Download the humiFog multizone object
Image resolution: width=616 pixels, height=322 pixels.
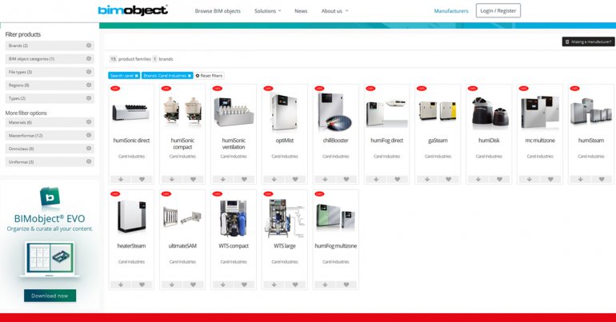[x=326, y=284]
